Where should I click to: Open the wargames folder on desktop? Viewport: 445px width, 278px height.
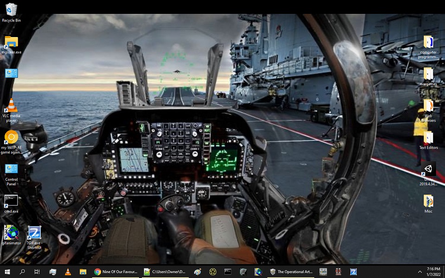click(428, 76)
